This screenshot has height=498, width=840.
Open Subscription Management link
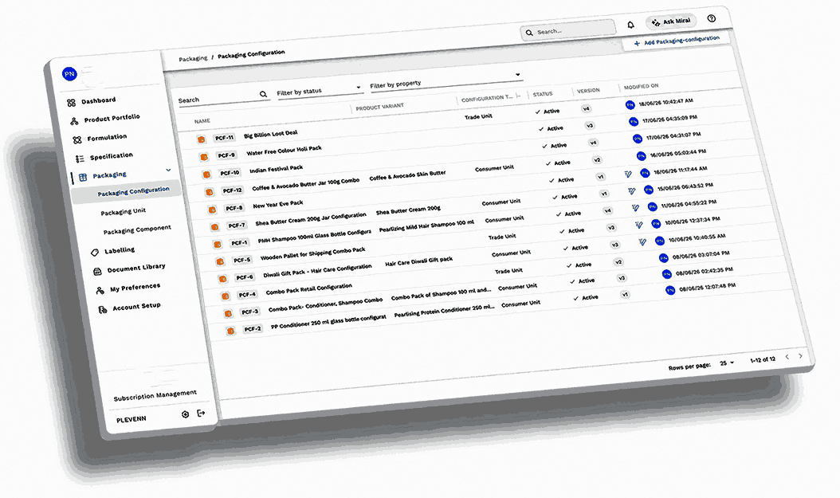tap(155, 395)
